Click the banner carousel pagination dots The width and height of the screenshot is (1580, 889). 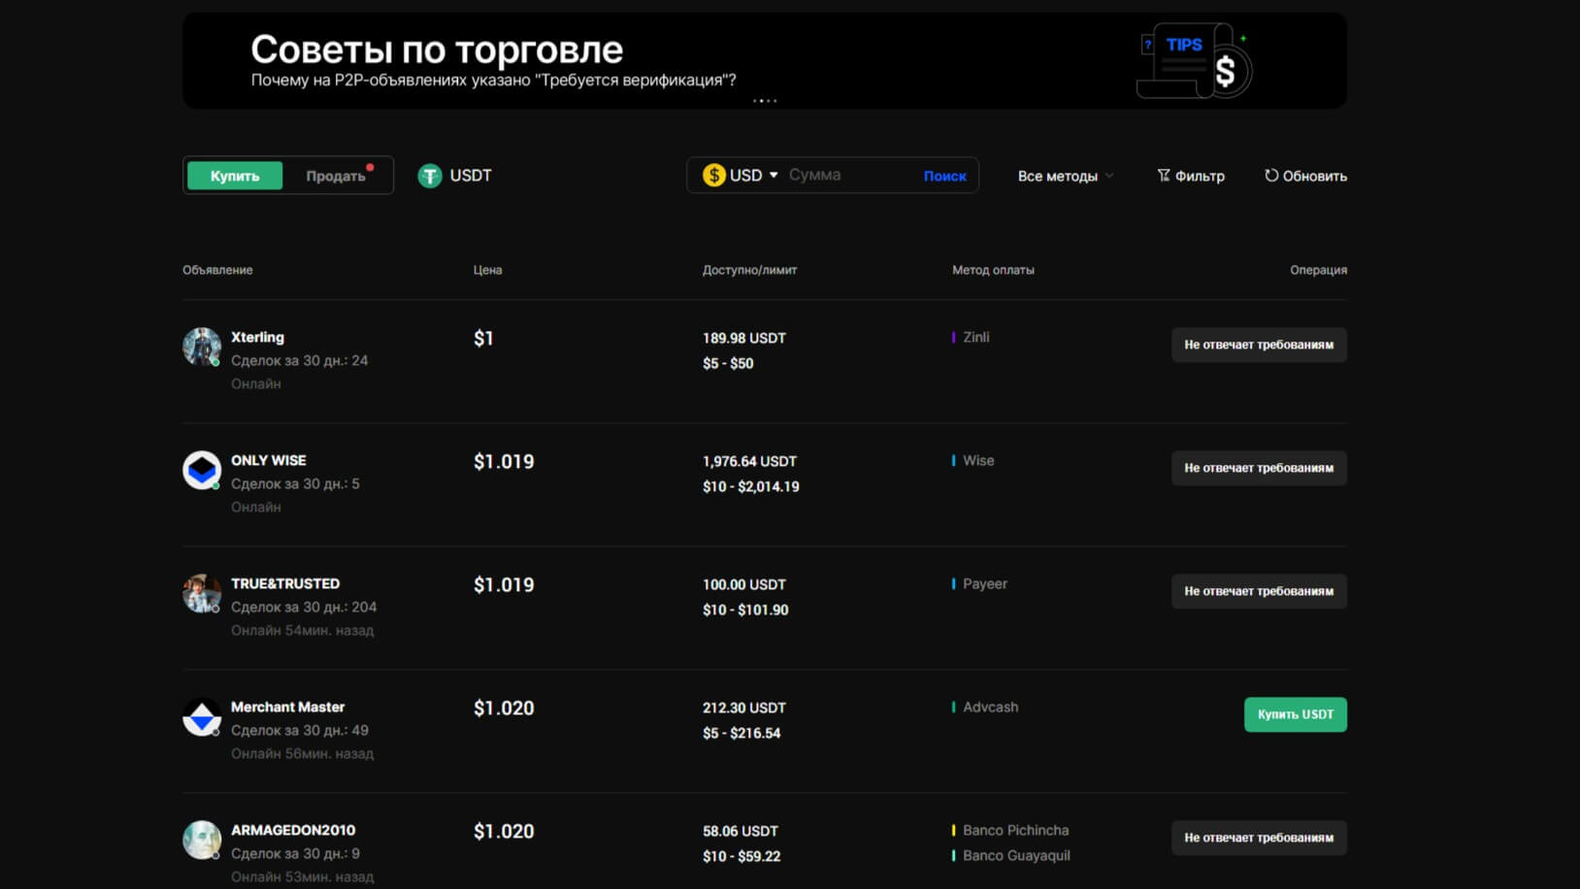coord(765,101)
